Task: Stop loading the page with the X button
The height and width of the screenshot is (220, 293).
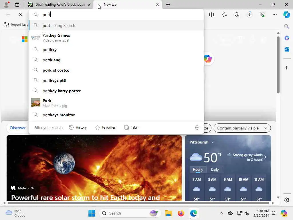Action: point(21,15)
